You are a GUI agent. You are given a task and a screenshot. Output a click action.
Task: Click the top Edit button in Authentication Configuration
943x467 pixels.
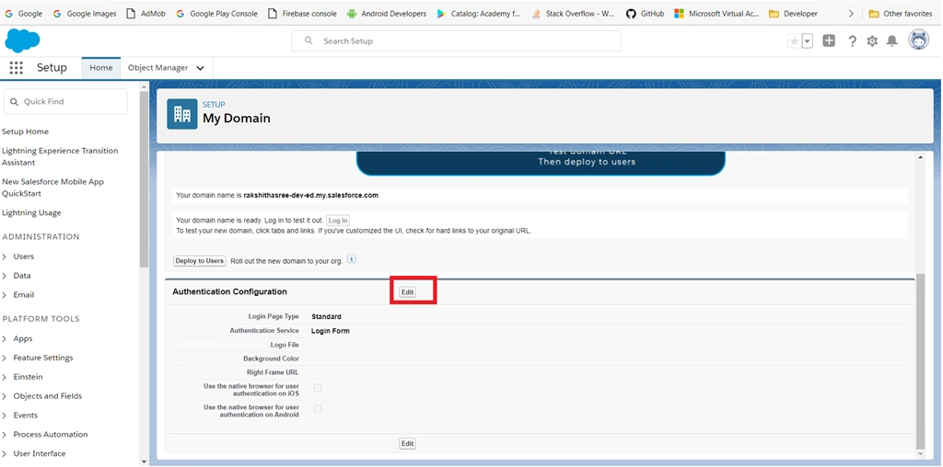(408, 291)
